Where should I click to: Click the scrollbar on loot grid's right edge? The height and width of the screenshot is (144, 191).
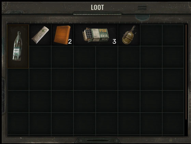(x=186, y=72)
